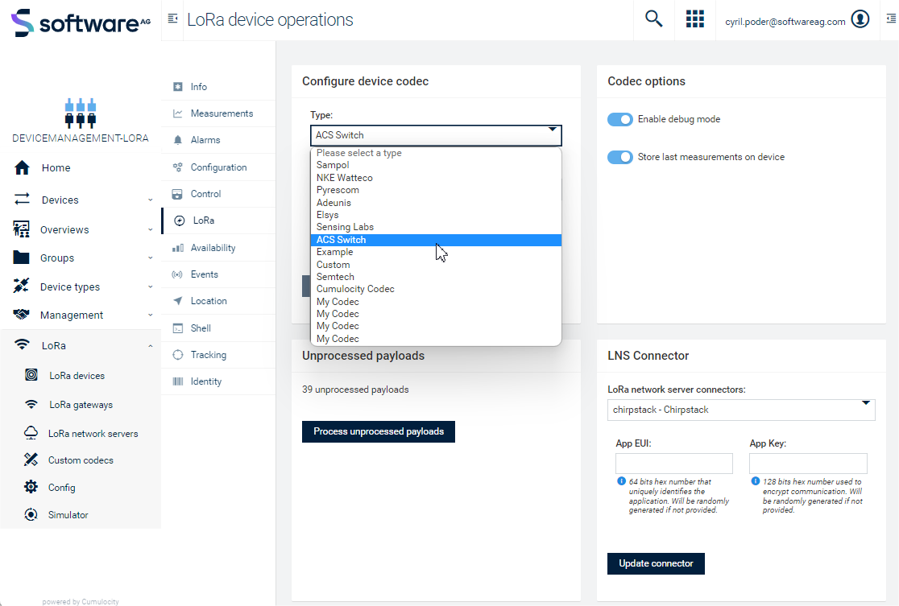Select Cumulocity Codec option

tap(436, 289)
